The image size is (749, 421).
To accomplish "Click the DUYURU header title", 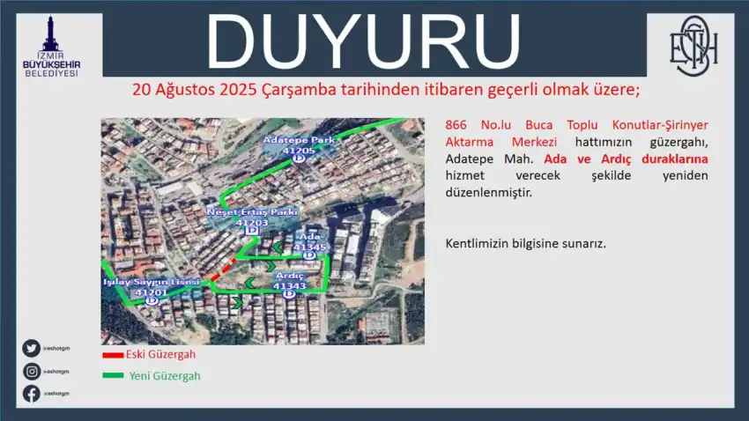I will pos(362,42).
